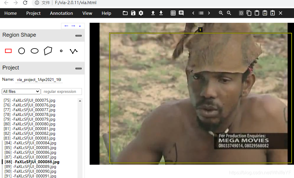Open file [89] -FaXLcSFjUI_000089.jpg
This screenshot has width=294, height=178.
point(30,166)
